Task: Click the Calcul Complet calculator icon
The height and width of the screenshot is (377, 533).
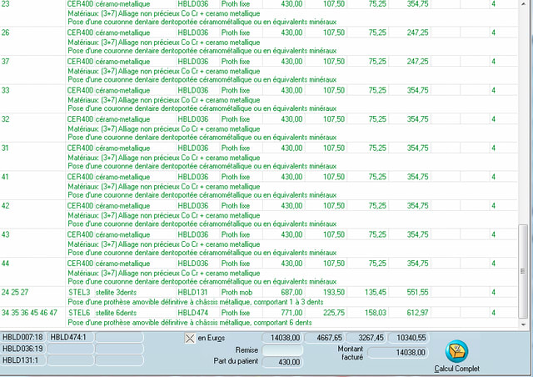Action: (457, 352)
